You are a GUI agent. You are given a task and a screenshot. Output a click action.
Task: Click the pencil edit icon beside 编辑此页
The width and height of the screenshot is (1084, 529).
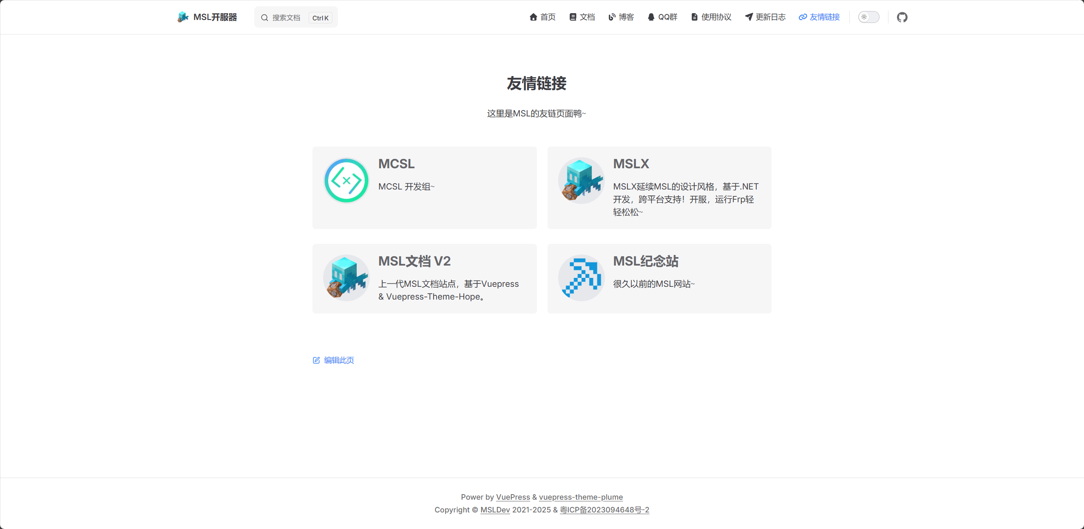[x=316, y=360]
